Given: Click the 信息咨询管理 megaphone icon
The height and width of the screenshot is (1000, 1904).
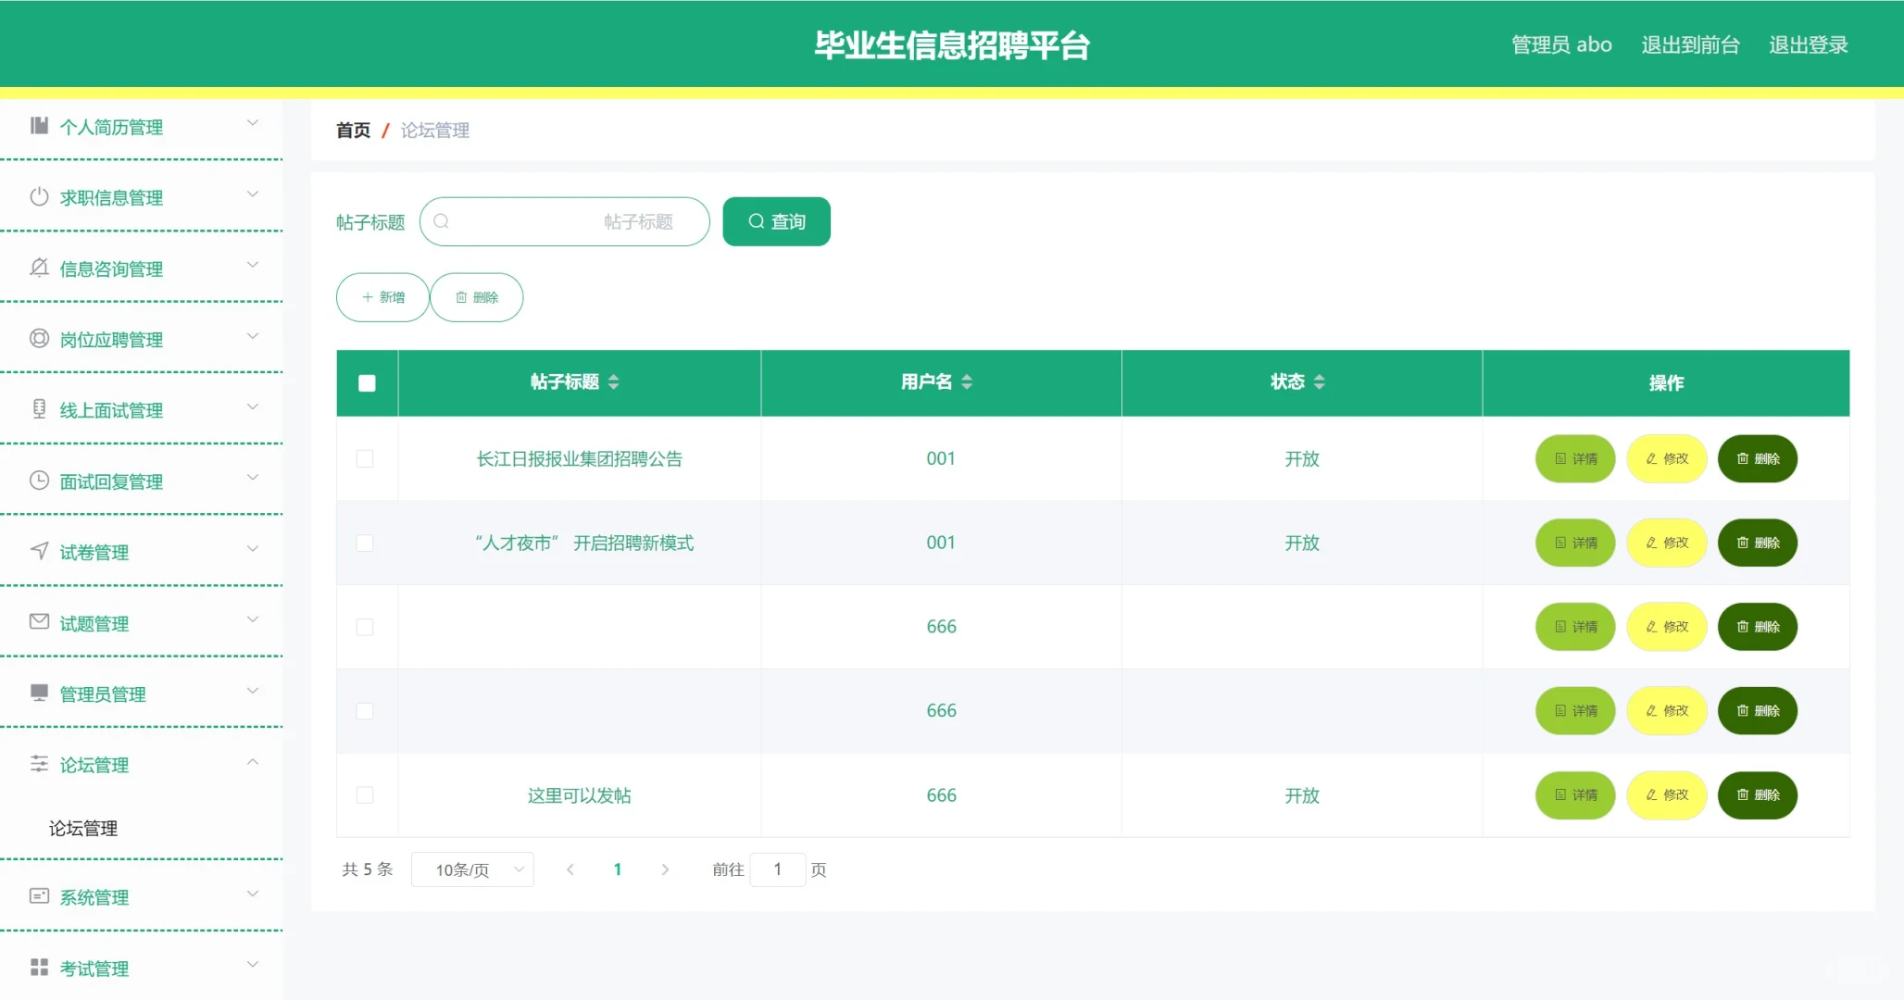Looking at the screenshot, I should pos(39,268).
